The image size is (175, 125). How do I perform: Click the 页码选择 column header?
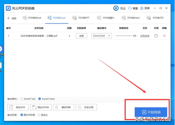(x=81, y=28)
